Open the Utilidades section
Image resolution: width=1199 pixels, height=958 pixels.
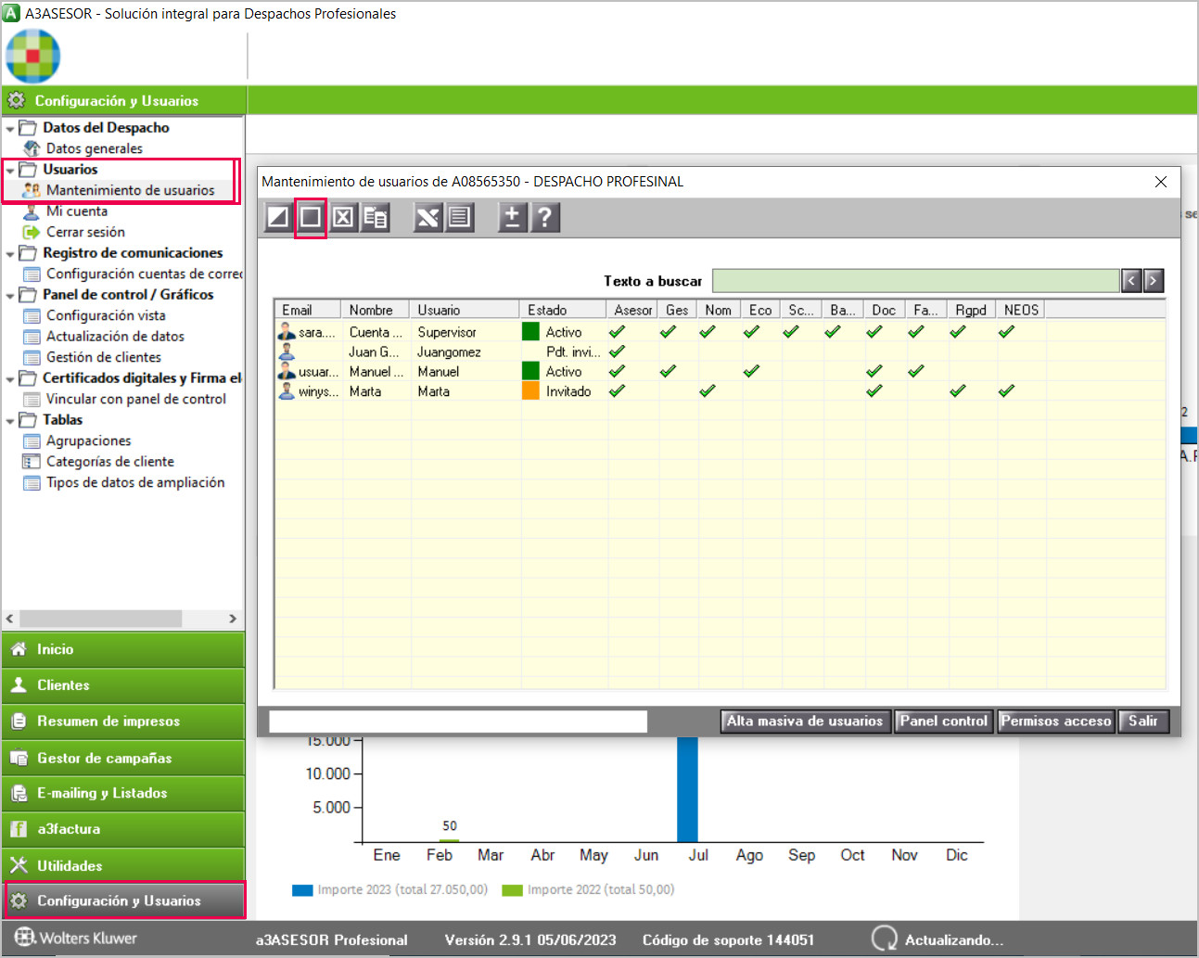tap(123, 865)
